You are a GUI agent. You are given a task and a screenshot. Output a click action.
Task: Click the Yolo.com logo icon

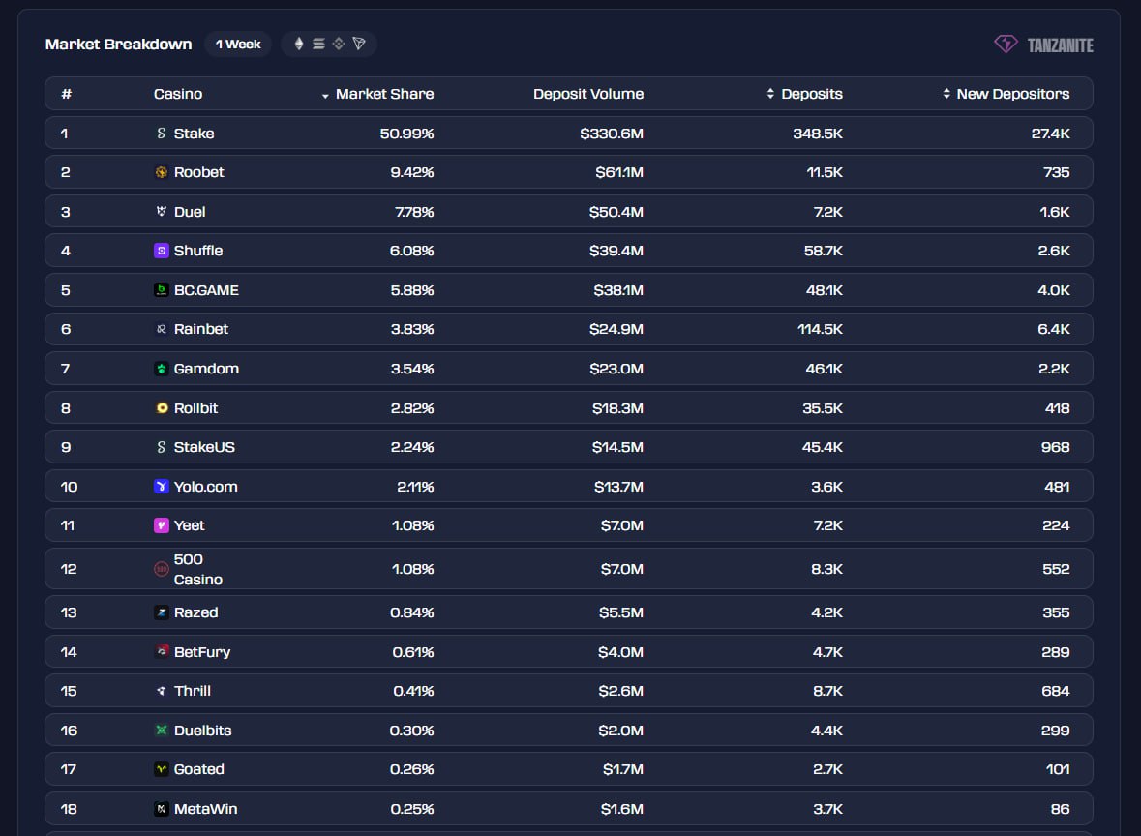[x=162, y=487]
